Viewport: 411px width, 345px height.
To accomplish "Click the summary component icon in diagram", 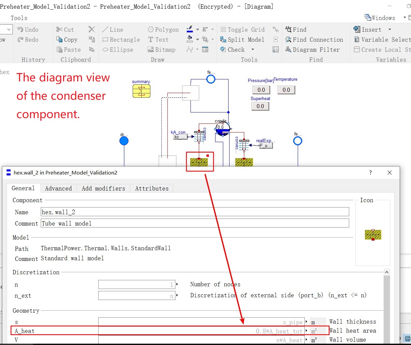I will point(141,91).
